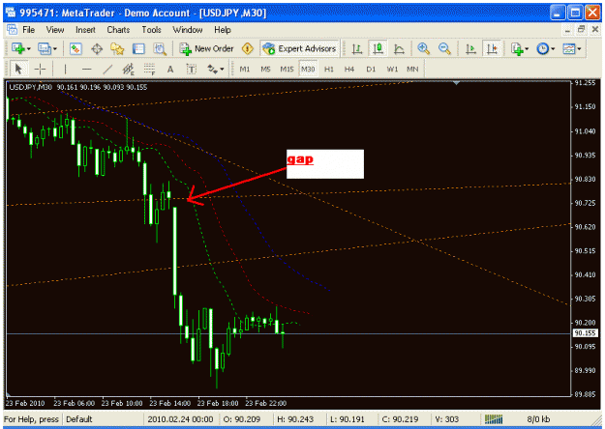Draw a vertical line tool
The image size is (605, 429).
pyautogui.click(x=65, y=70)
